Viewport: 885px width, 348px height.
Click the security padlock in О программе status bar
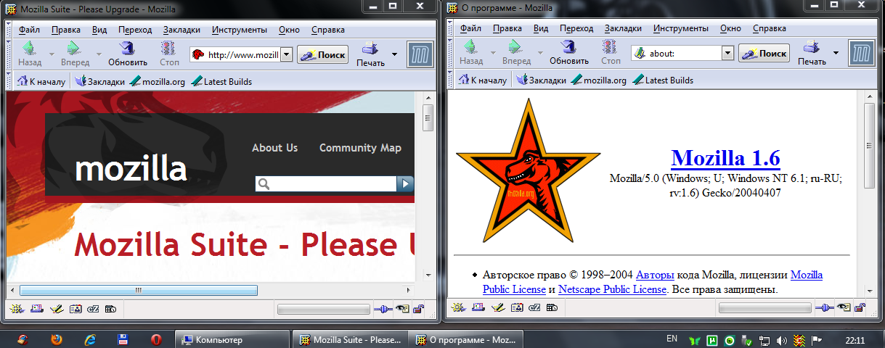pos(860,308)
